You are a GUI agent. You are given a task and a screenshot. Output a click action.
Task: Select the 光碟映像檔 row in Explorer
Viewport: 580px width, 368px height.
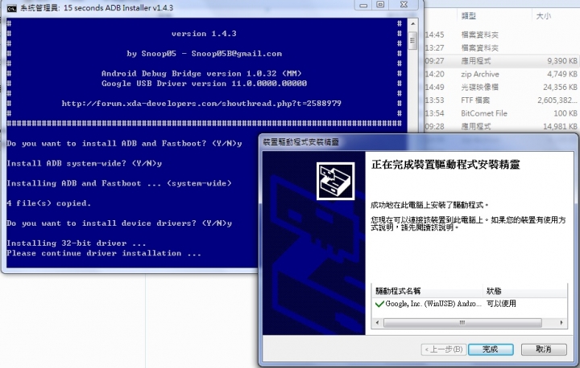click(502, 87)
